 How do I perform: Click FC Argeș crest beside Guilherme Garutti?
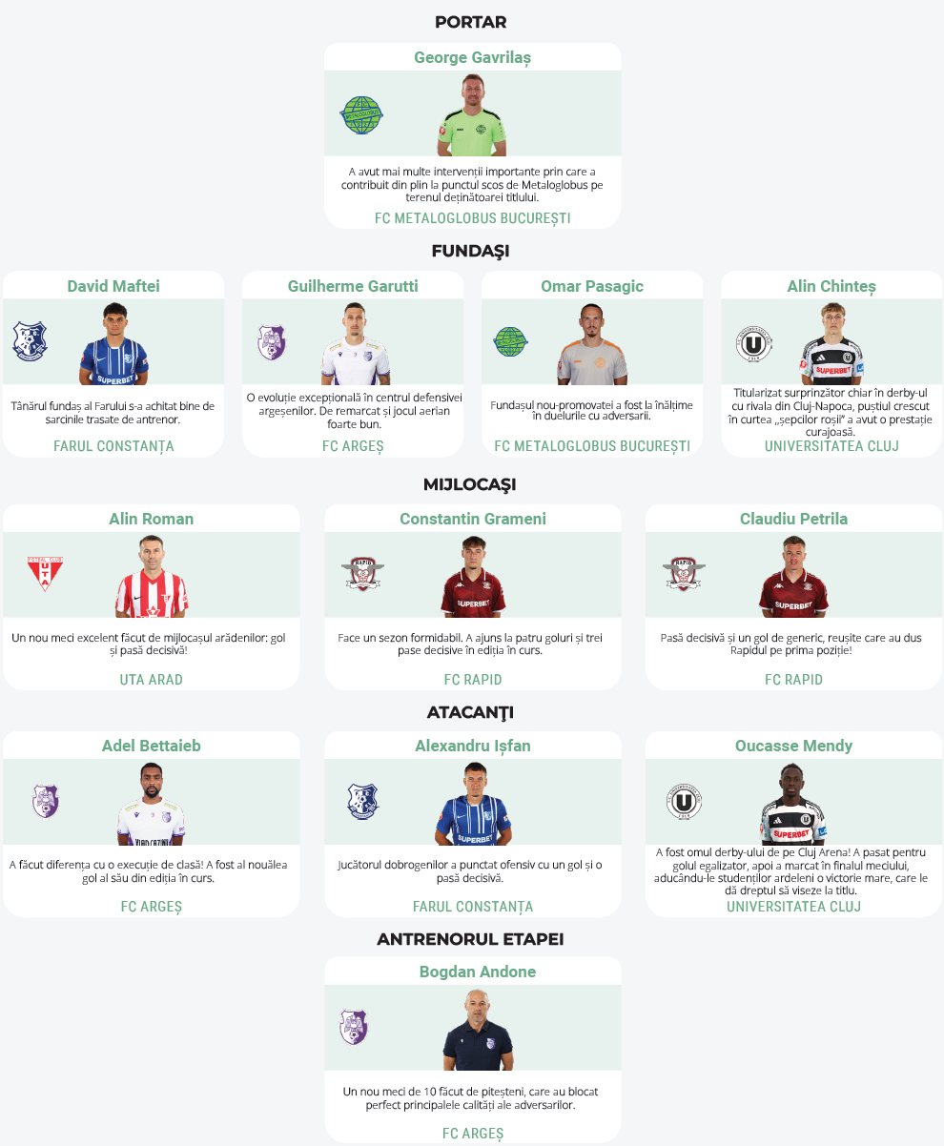coord(272,342)
